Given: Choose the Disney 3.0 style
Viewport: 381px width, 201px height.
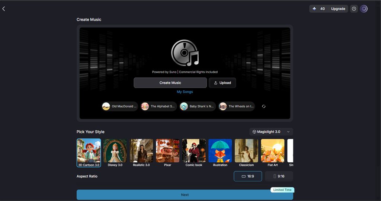Looking at the screenshot, I should coord(115,153).
